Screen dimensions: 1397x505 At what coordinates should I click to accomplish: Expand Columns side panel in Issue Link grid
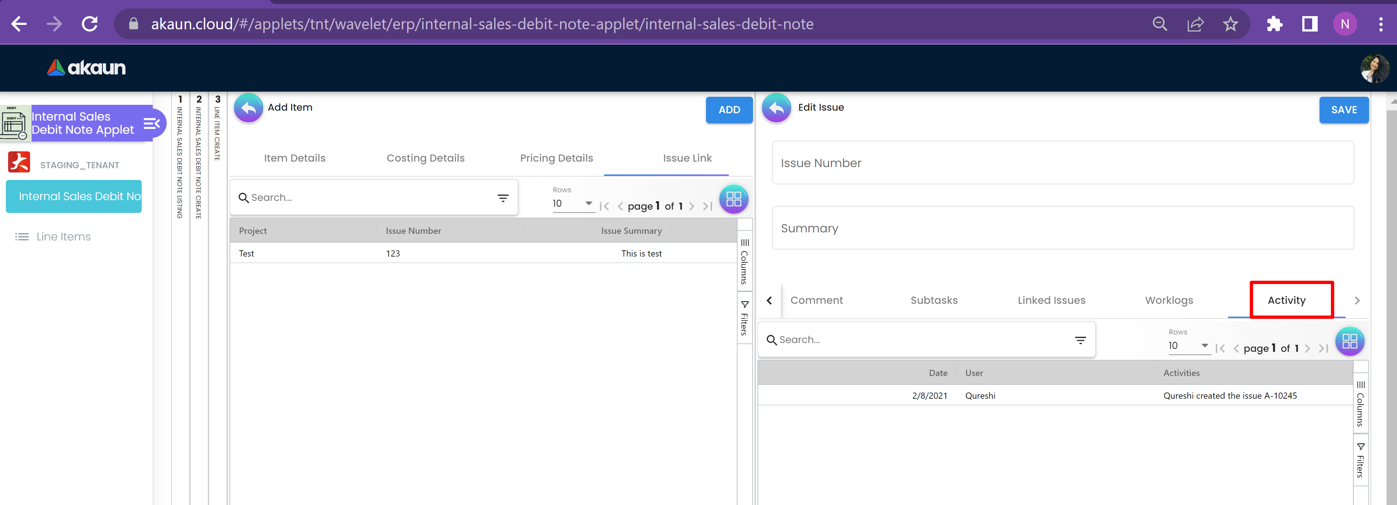point(745,261)
